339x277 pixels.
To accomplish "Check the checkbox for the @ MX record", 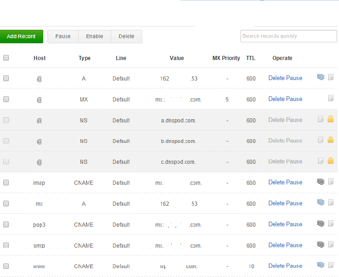I will point(6,99).
